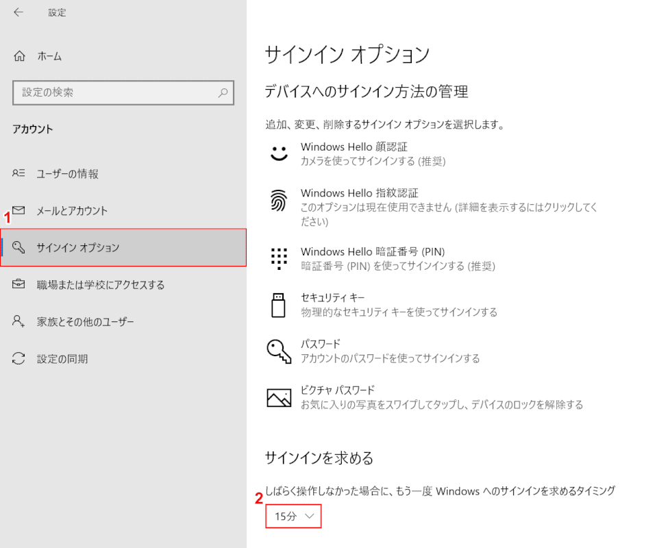
Task: Click カメラを使ってサインインする (推奨) text
Action: [373, 161]
